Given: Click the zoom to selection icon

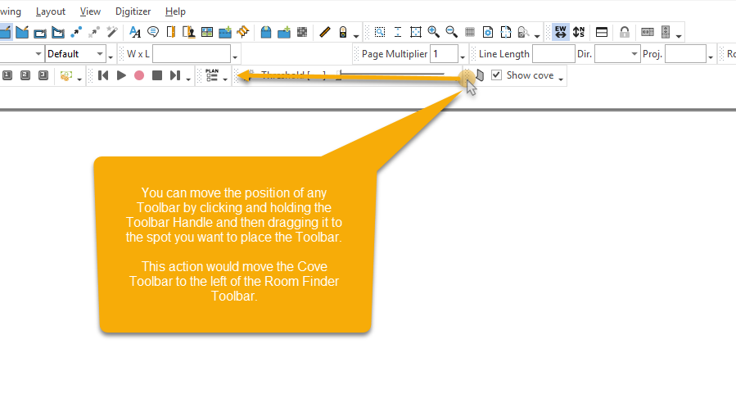Looking at the screenshot, I should click(x=380, y=32).
